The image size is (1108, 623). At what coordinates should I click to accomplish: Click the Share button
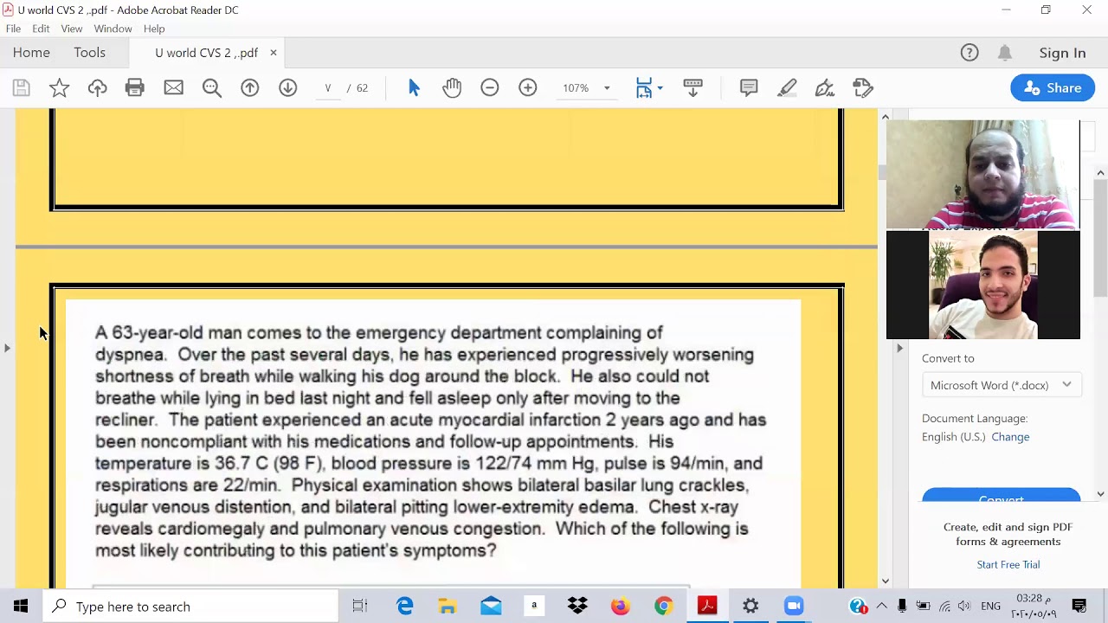[1053, 87]
